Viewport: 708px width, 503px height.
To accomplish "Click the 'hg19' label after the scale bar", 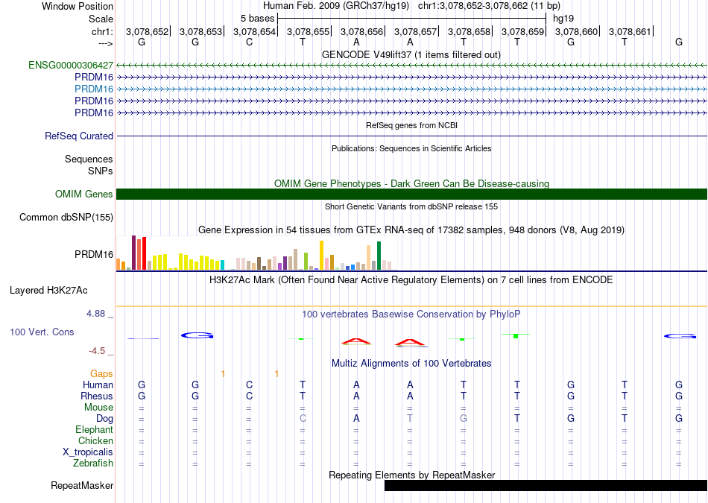I will [563, 19].
